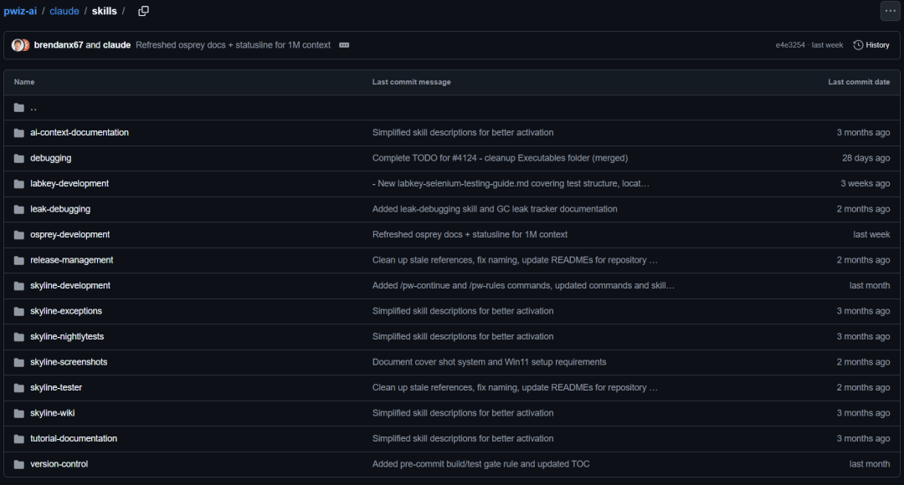904x485 pixels.
Task: Click the History clock icon
Action: (x=859, y=45)
